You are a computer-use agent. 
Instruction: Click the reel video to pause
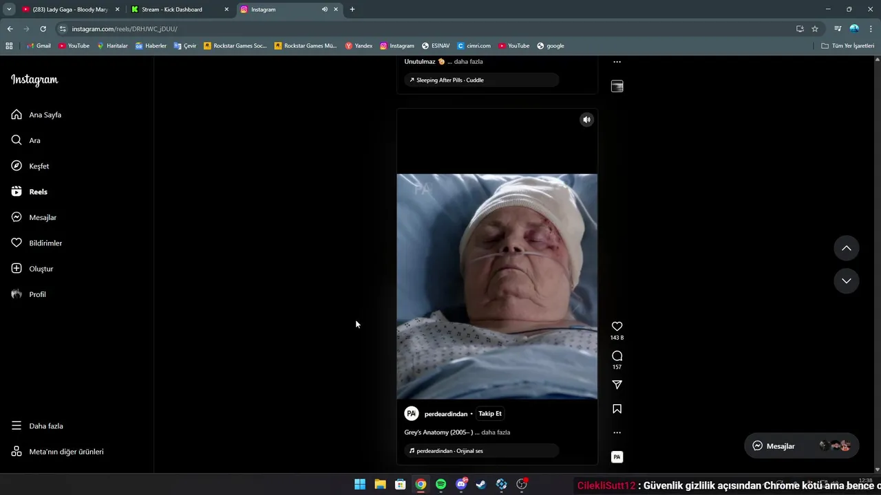coord(497,286)
